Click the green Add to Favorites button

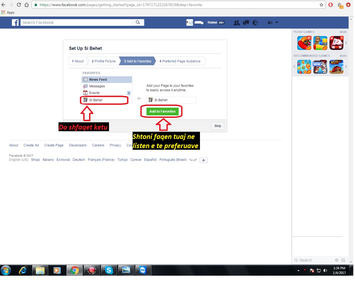pos(163,111)
